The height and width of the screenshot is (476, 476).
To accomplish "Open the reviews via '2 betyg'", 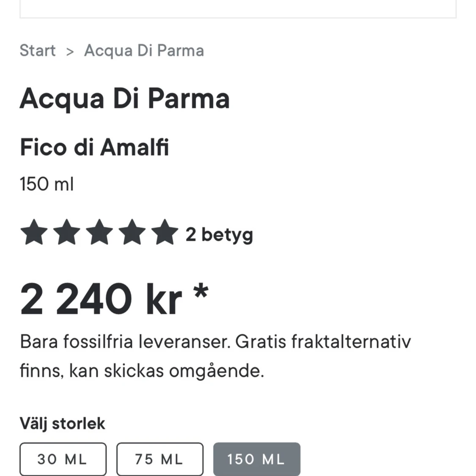I will pyautogui.click(x=219, y=234).
